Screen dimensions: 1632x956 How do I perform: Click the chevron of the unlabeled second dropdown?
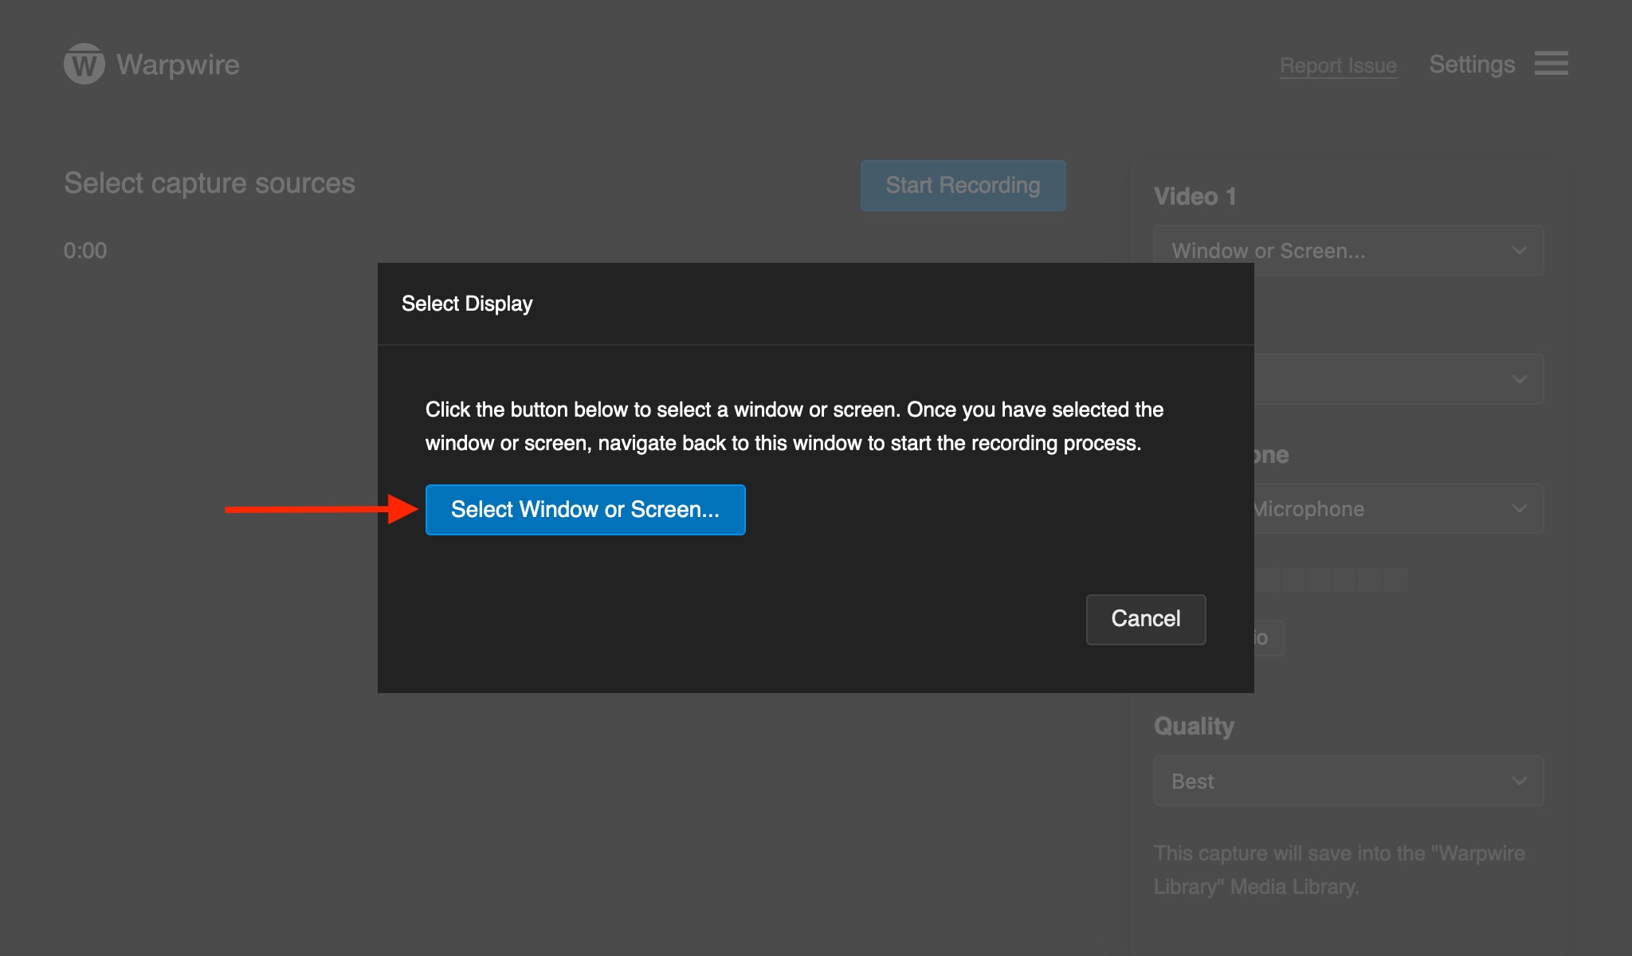tap(1519, 379)
